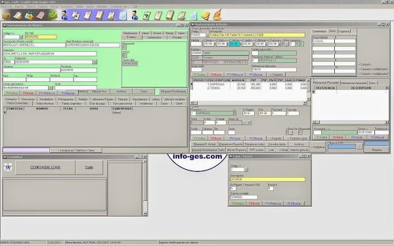This screenshot has width=394, height=246.
Task: Toggle the Ex/Pagaré checkbox in Cajas window
Action: click(x=233, y=188)
